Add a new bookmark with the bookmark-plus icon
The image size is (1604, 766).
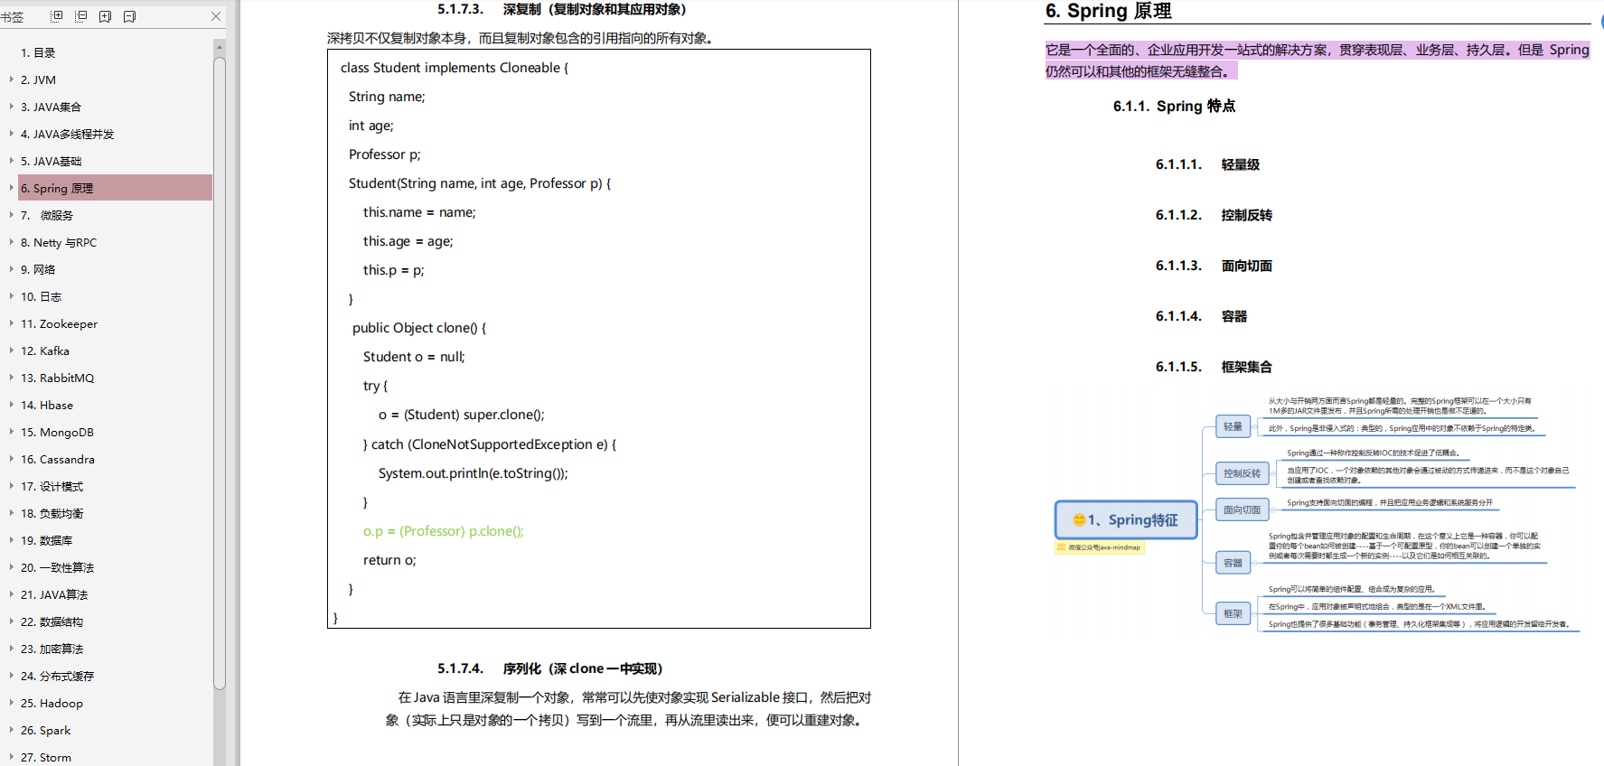[105, 16]
